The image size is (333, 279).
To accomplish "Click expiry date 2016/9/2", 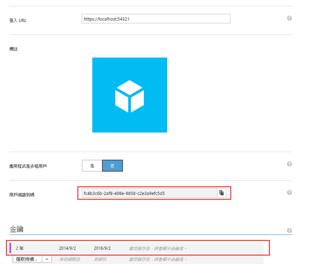I will click(x=102, y=248).
